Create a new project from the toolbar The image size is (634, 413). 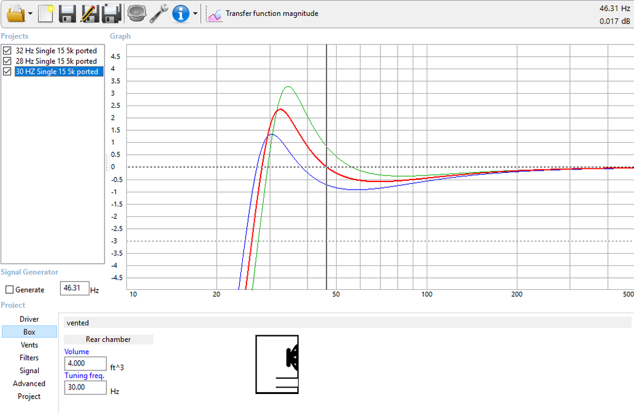(x=46, y=13)
